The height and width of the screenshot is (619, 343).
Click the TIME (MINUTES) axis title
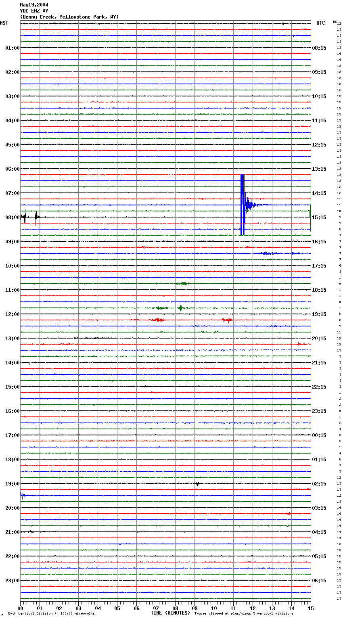click(170, 613)
